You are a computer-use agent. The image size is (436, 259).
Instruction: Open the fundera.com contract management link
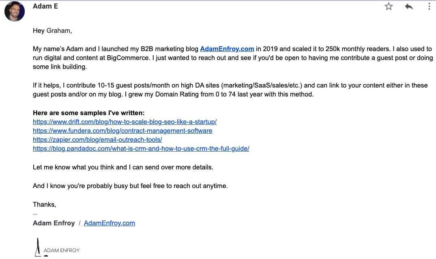pos(122,131)
